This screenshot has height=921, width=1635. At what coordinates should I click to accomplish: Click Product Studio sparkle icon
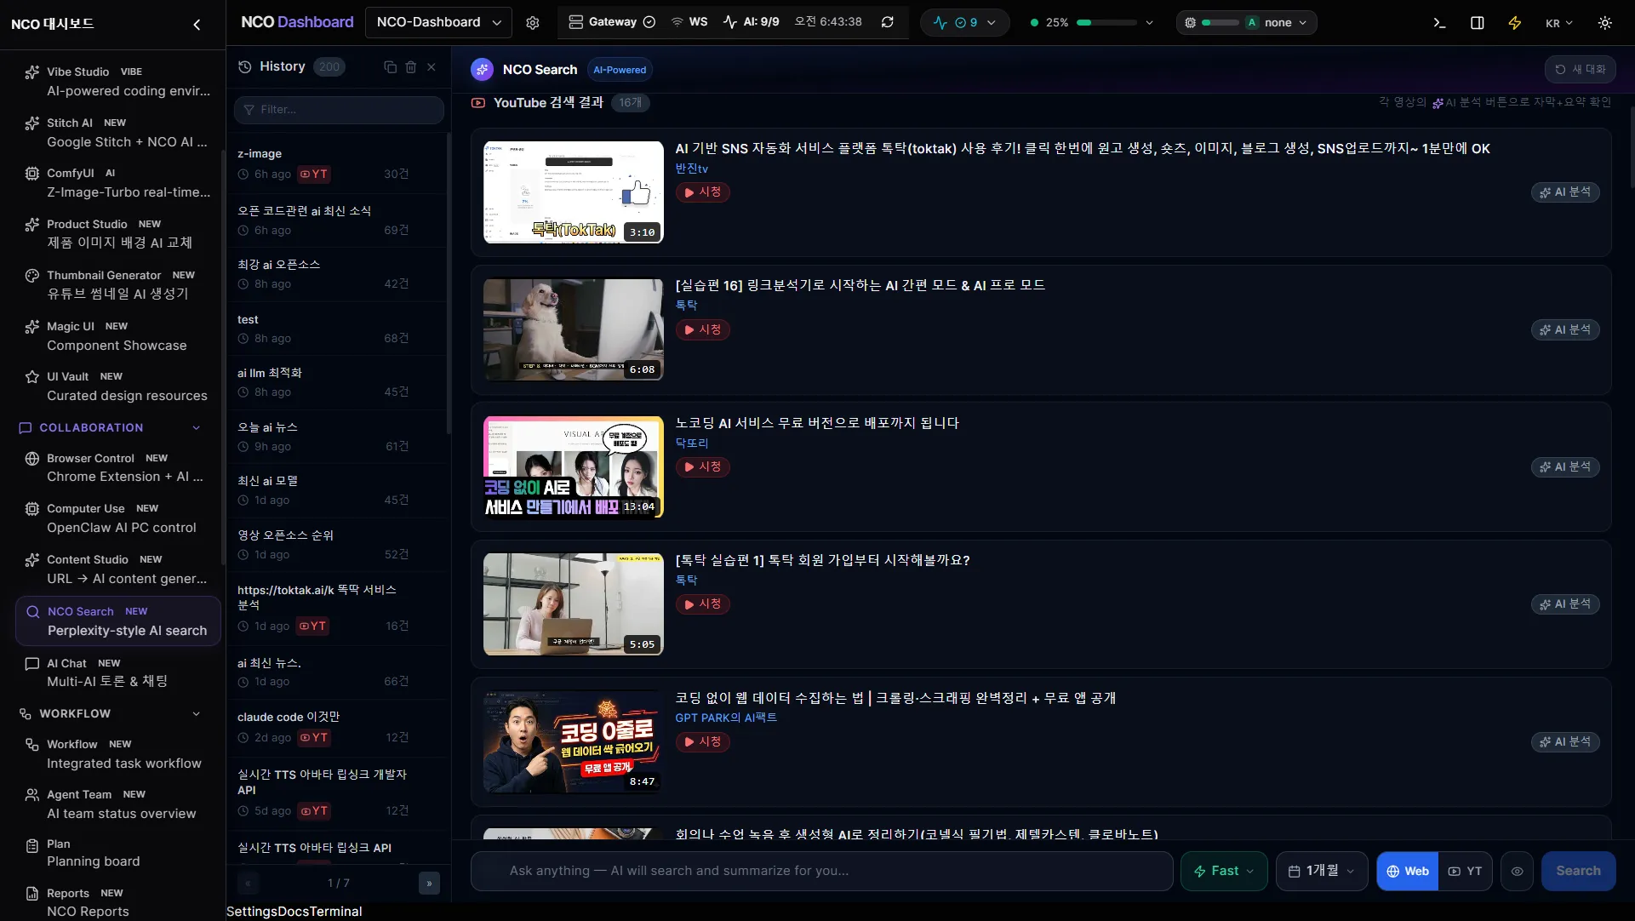coord(32,225)
